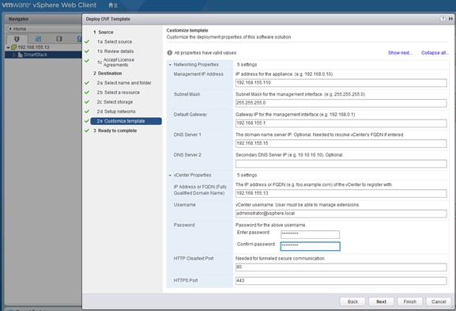This screenshot has width=456, height=311.
Task: Click the info icon beside valid values message
Action: point(170,53)
